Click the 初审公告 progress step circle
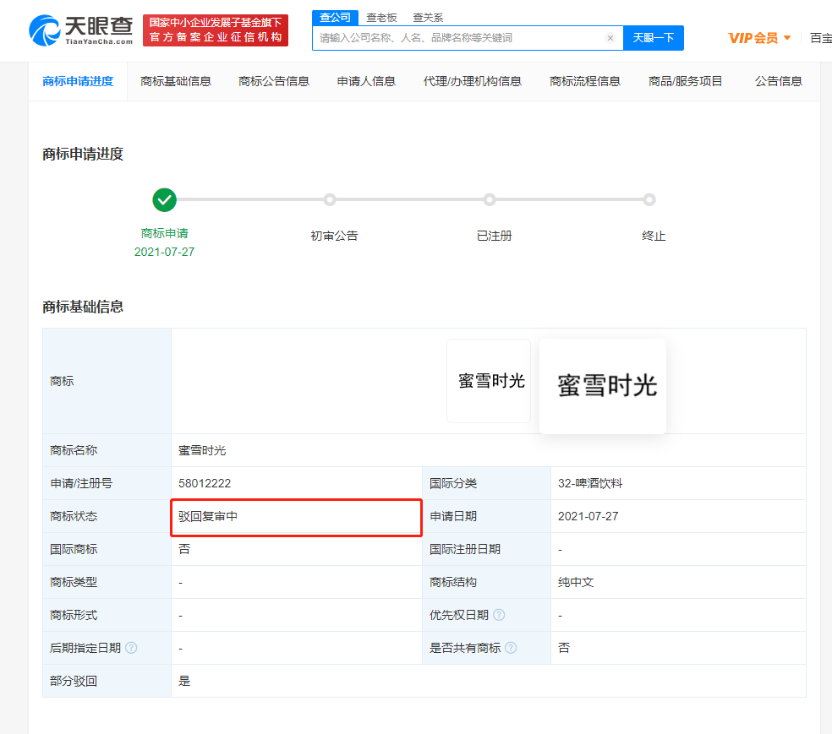The image size is (832, 734). pyautogui.click(x=330, y=200)
